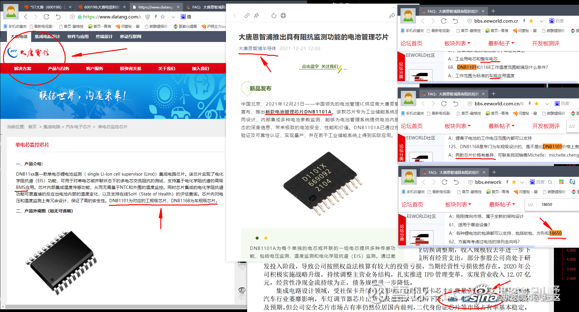The height and width of the screenshot is (312, 579).
Task: Click back chevron in the article reader window
Action: click(x=235, y=16)
